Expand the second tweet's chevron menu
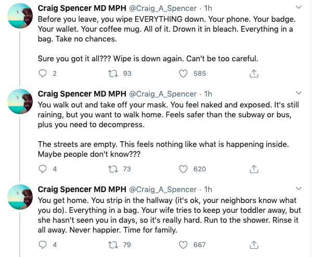Viewport: 312px width, 257px height. [298, 93]
